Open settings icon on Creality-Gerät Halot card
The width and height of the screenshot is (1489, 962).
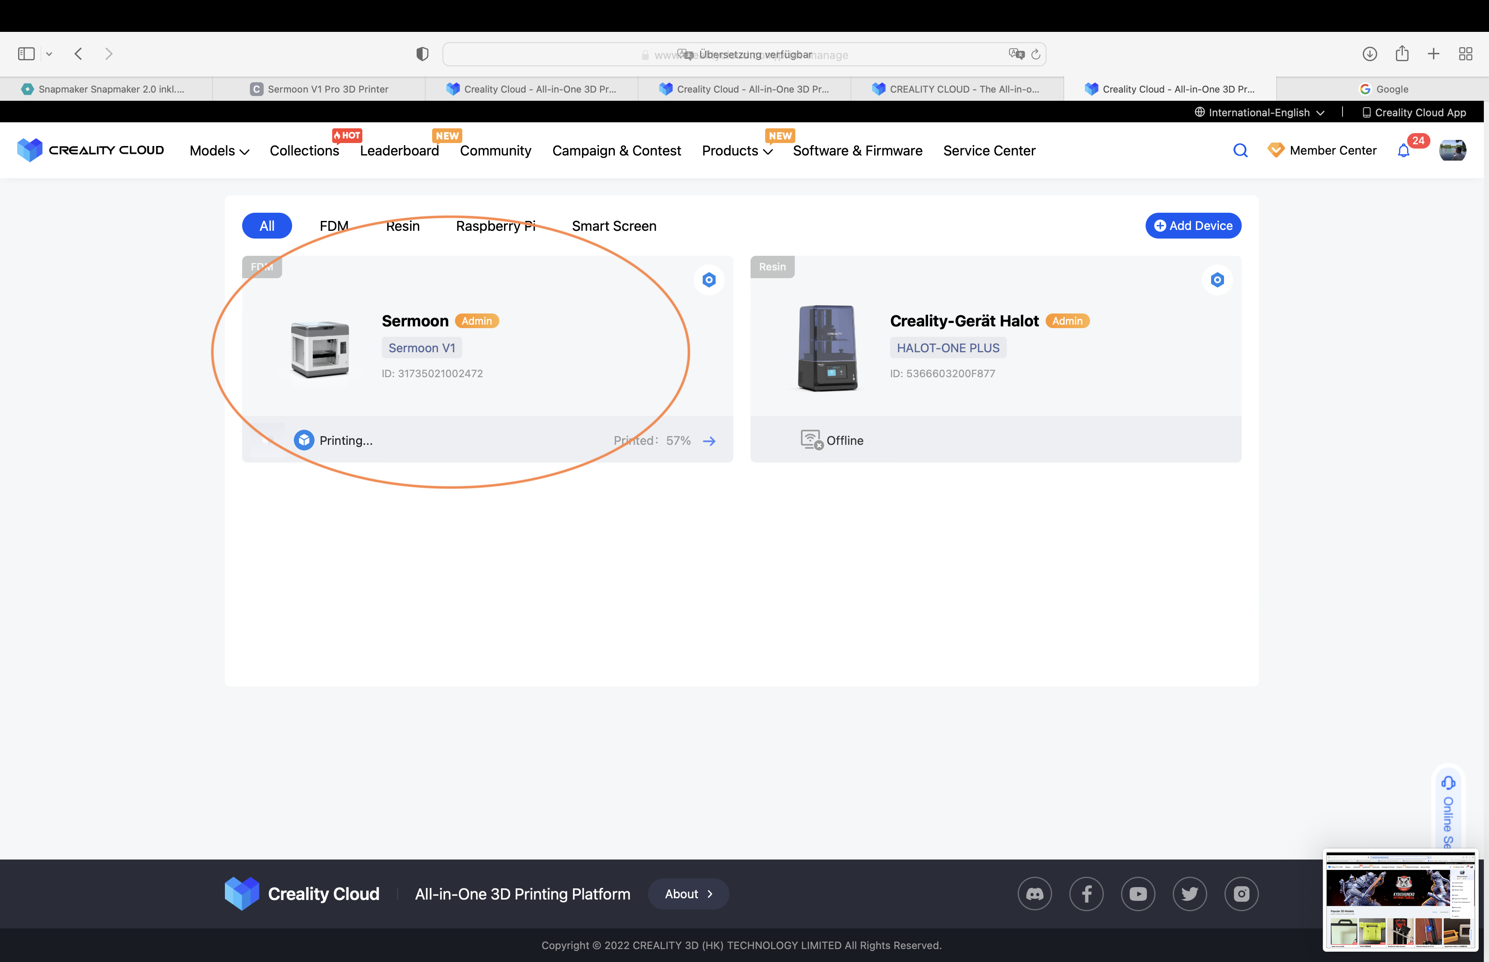(1217, 280)
